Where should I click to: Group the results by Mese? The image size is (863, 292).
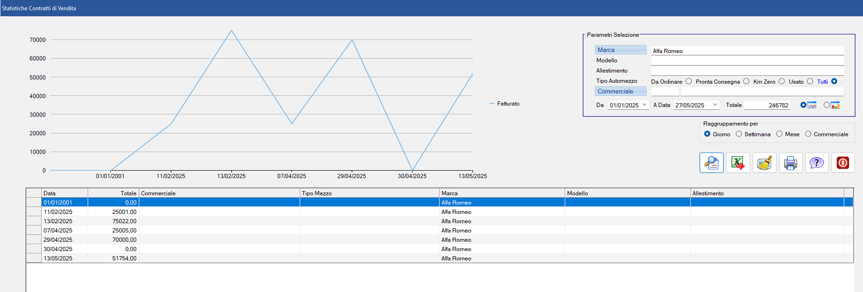[x=779, y=134]
